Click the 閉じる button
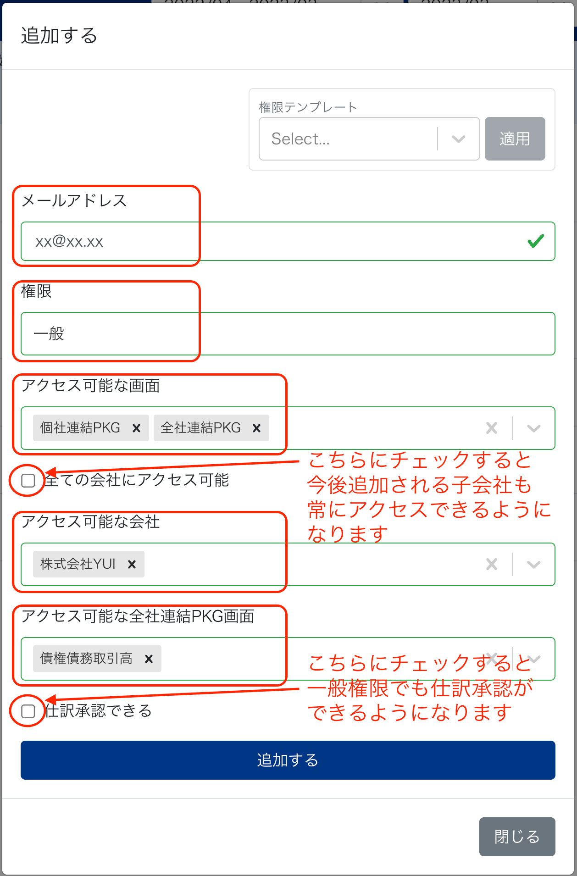Viewport: 577px width, 876px height. pos(517,837)
